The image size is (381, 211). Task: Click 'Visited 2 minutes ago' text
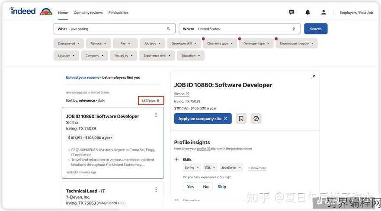[x=81, y=172]
